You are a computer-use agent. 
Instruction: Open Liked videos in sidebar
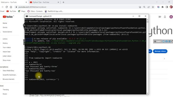coord(7,56)
